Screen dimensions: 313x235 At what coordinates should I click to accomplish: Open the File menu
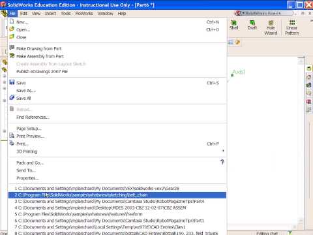12,14
